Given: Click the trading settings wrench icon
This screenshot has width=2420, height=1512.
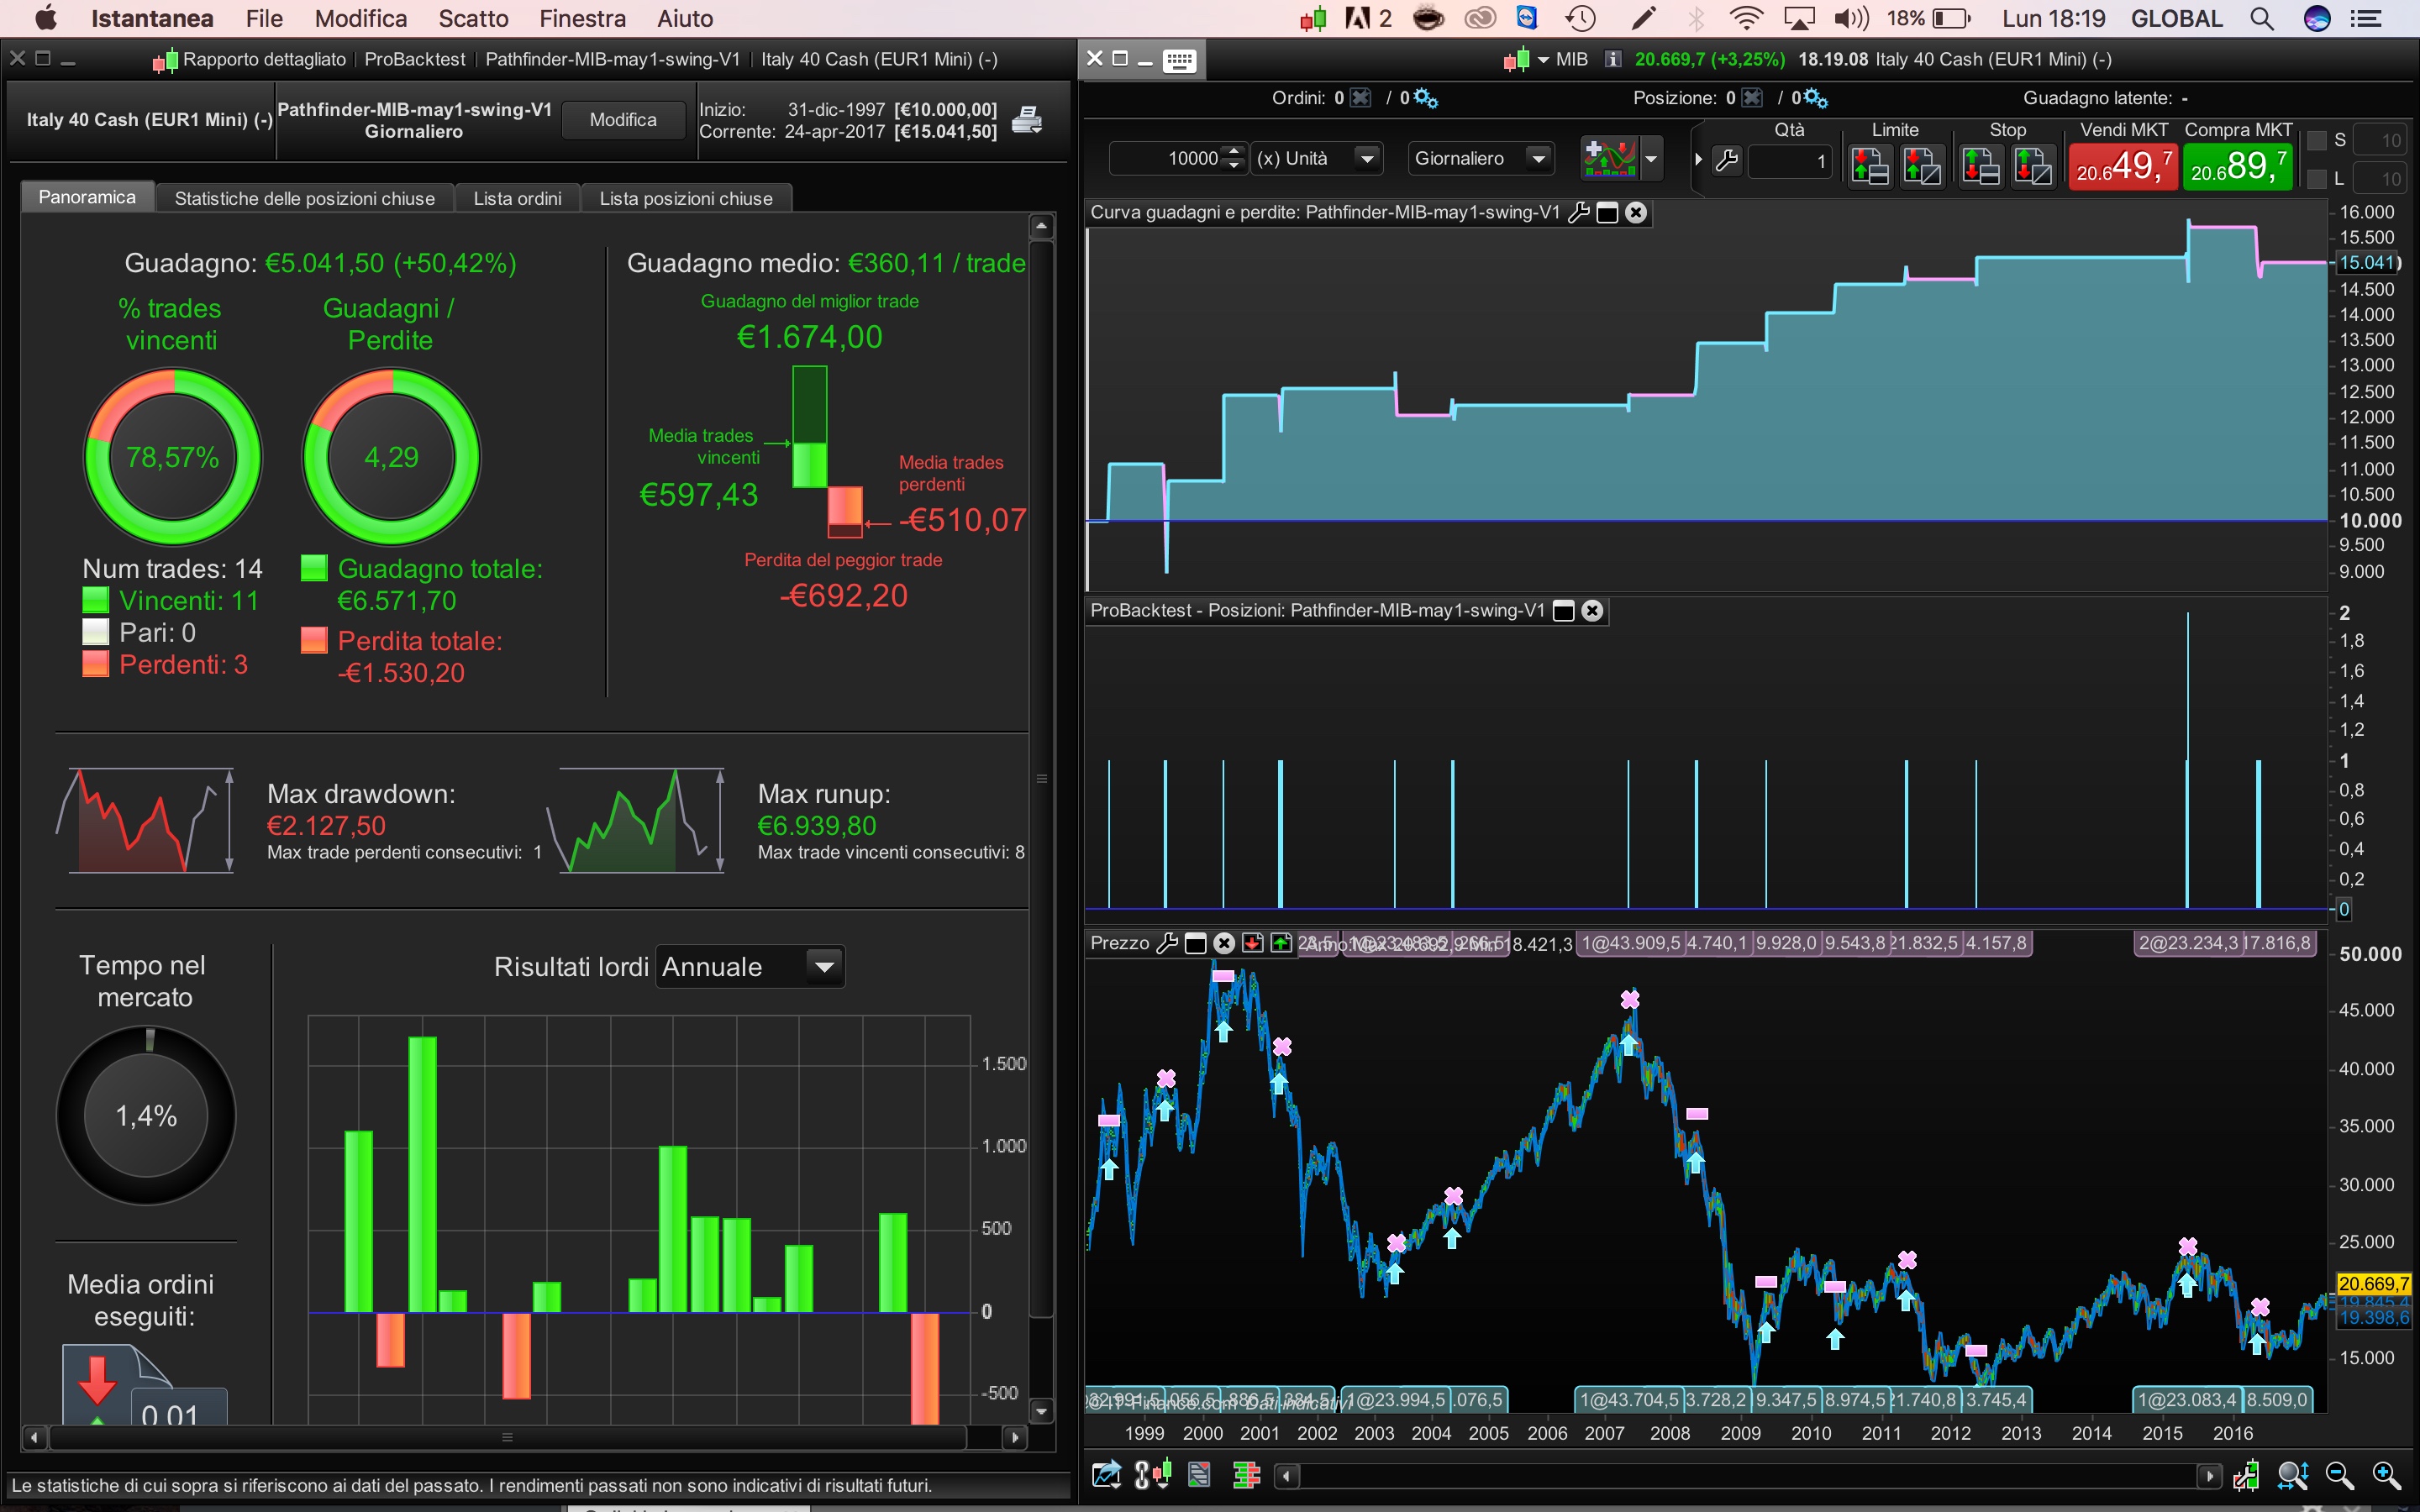Looking at the screenshot, I should pos(1727,160).
